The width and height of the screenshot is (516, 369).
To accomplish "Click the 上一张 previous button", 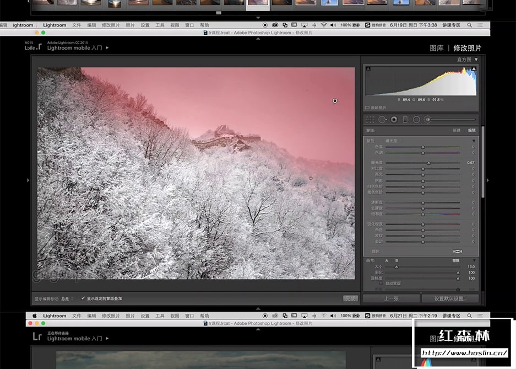I will [x=392, y=298].
